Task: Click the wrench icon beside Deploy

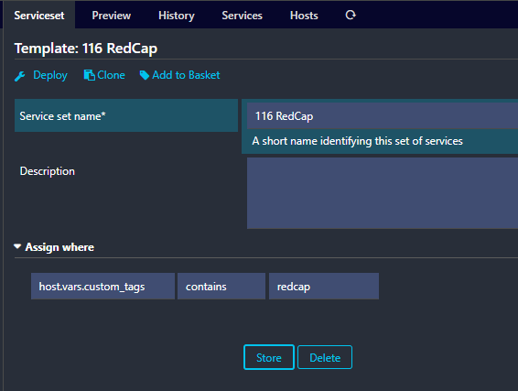Action: [x=20, y=76]
